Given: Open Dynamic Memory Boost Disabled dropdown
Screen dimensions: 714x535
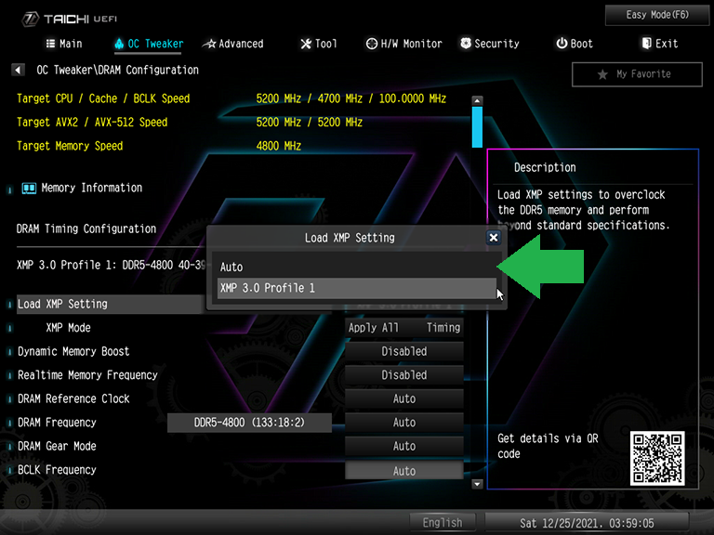Looking at the screenshot, I should pyautogui.click(x=403, y=352).
